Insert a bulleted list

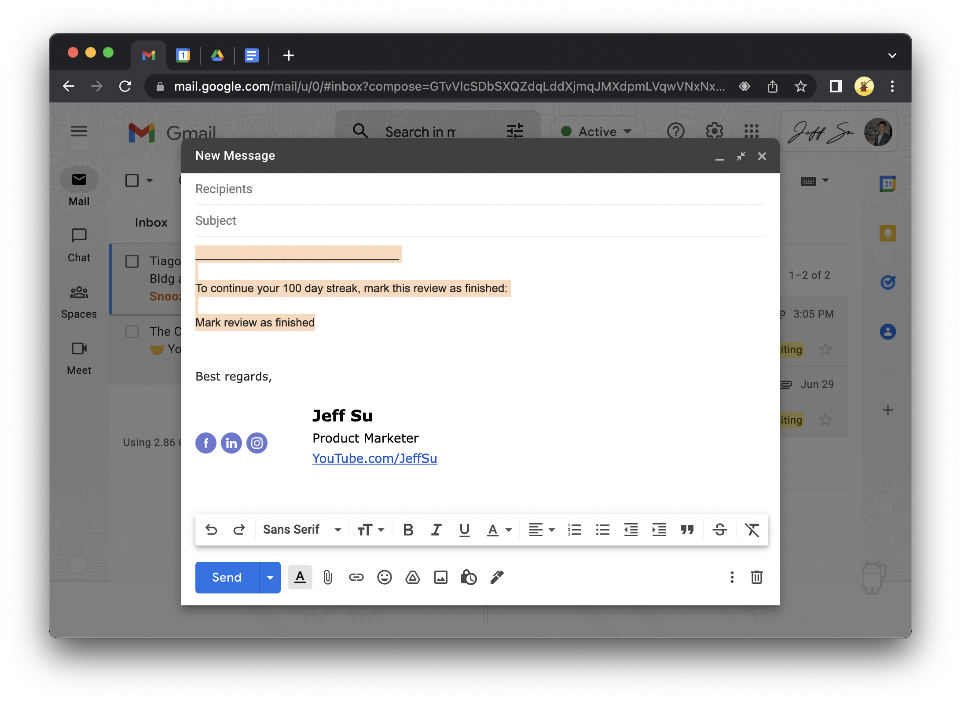(603, 530)
